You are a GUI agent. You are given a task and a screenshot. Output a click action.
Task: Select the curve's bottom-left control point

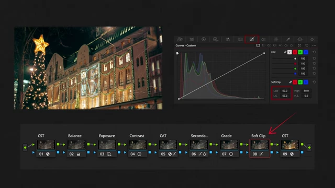coord(179,99)
